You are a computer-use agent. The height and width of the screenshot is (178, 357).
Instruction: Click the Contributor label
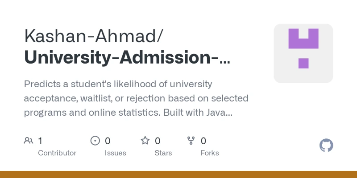pos(57,153)
